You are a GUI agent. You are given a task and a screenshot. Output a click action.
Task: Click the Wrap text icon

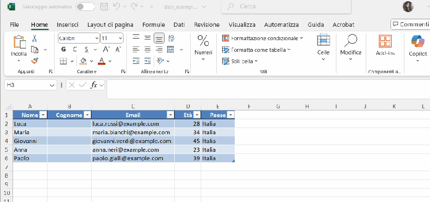click(171, 38)
